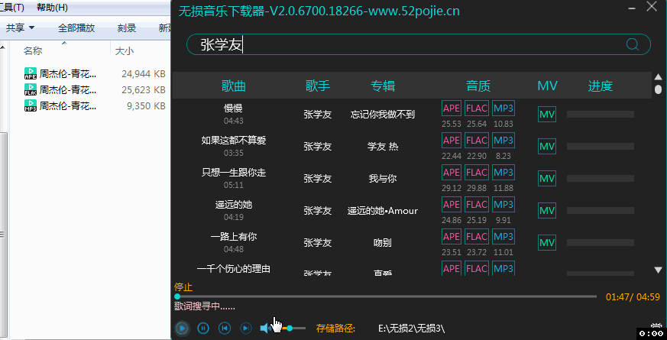Image resolution: width=667 pixels, height=340 pixels.
Task: Download FLAC for song 慢慢
Action: [477, 108]
